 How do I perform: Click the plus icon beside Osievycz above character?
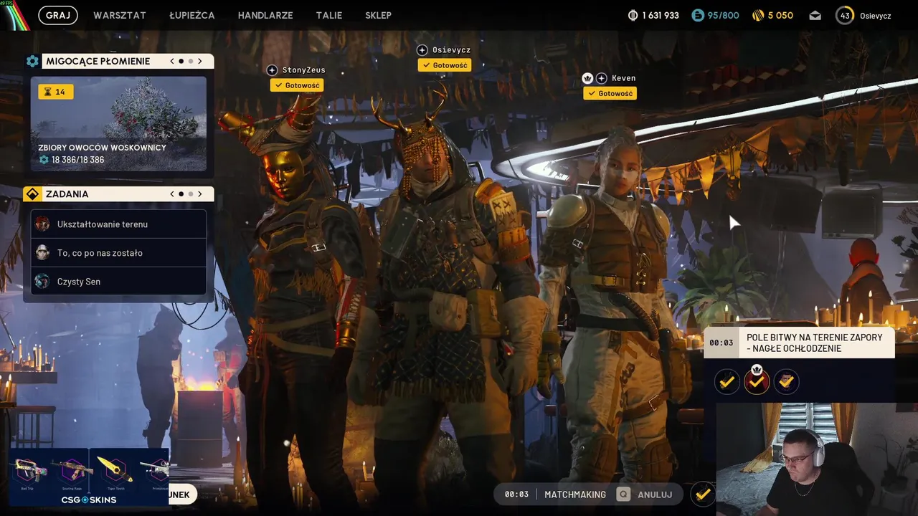pos(422,50)
